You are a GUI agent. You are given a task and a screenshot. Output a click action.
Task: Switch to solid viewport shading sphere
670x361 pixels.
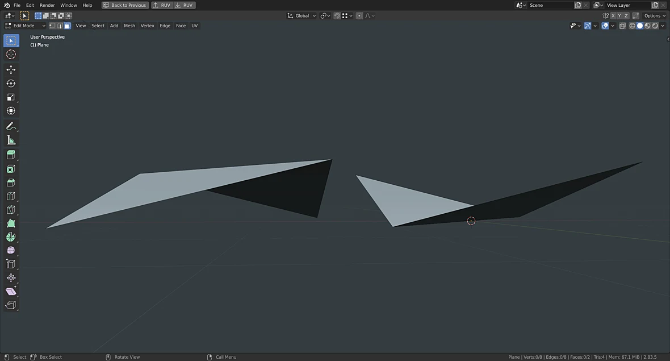pyautogui.click(x=640, y=26)
